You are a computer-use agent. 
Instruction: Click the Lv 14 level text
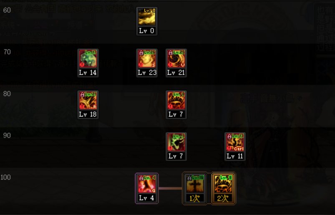click(x=88, y=73)
